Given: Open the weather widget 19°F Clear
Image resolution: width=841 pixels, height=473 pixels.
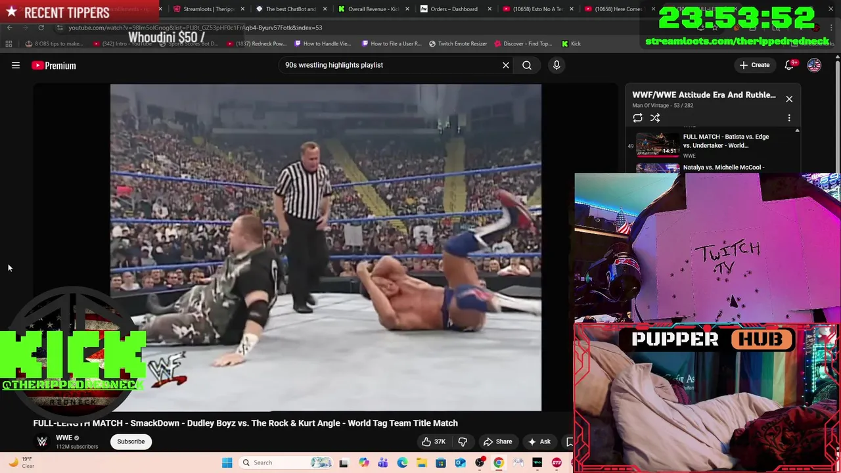Looking at the screenshot, I should [21, 462].
